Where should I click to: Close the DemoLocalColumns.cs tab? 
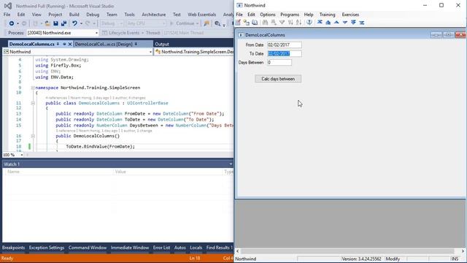pyautogui.click(x=70, y=44)
